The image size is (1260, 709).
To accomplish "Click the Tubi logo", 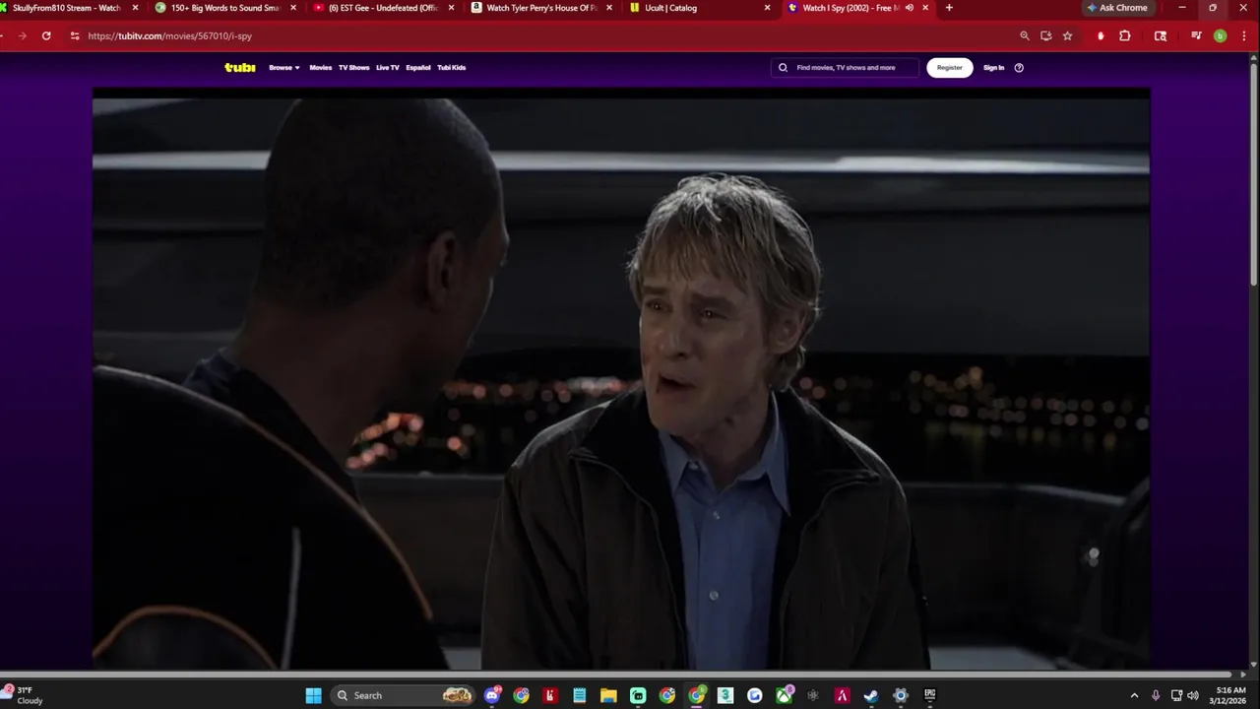I will tap(239, 68).
